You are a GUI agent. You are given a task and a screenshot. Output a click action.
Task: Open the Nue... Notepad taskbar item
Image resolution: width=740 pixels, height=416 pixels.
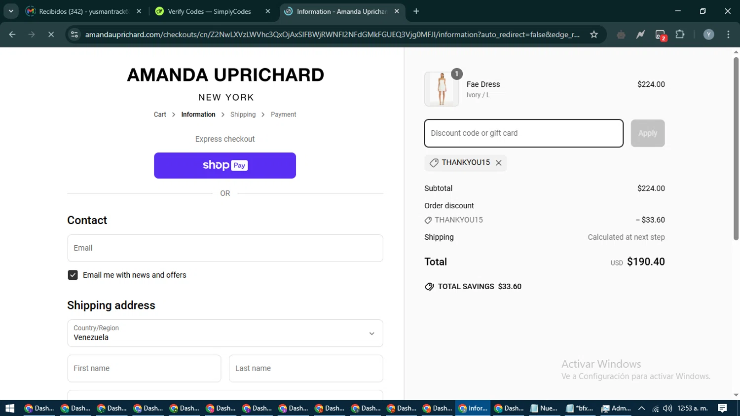pyautogui.click(x=544, y=408)
